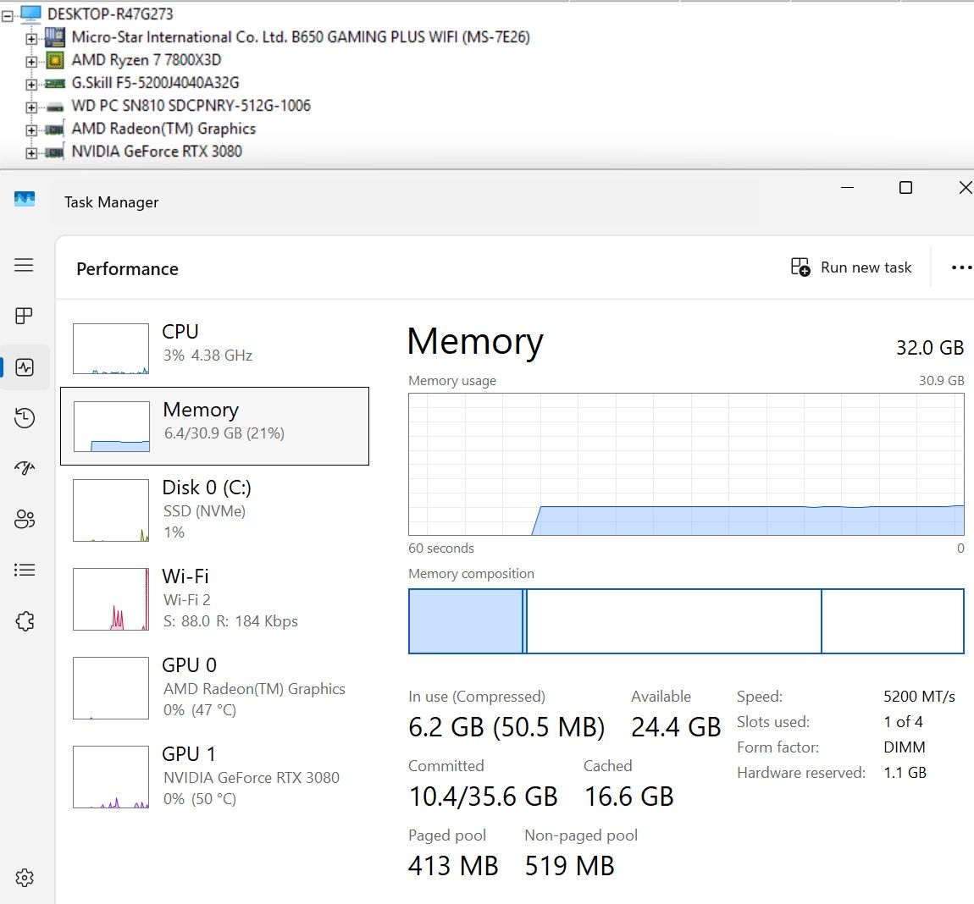
Task: Select GPU 1 NVIDIA RTX 3080 performance item
Action: coord(215,776)
